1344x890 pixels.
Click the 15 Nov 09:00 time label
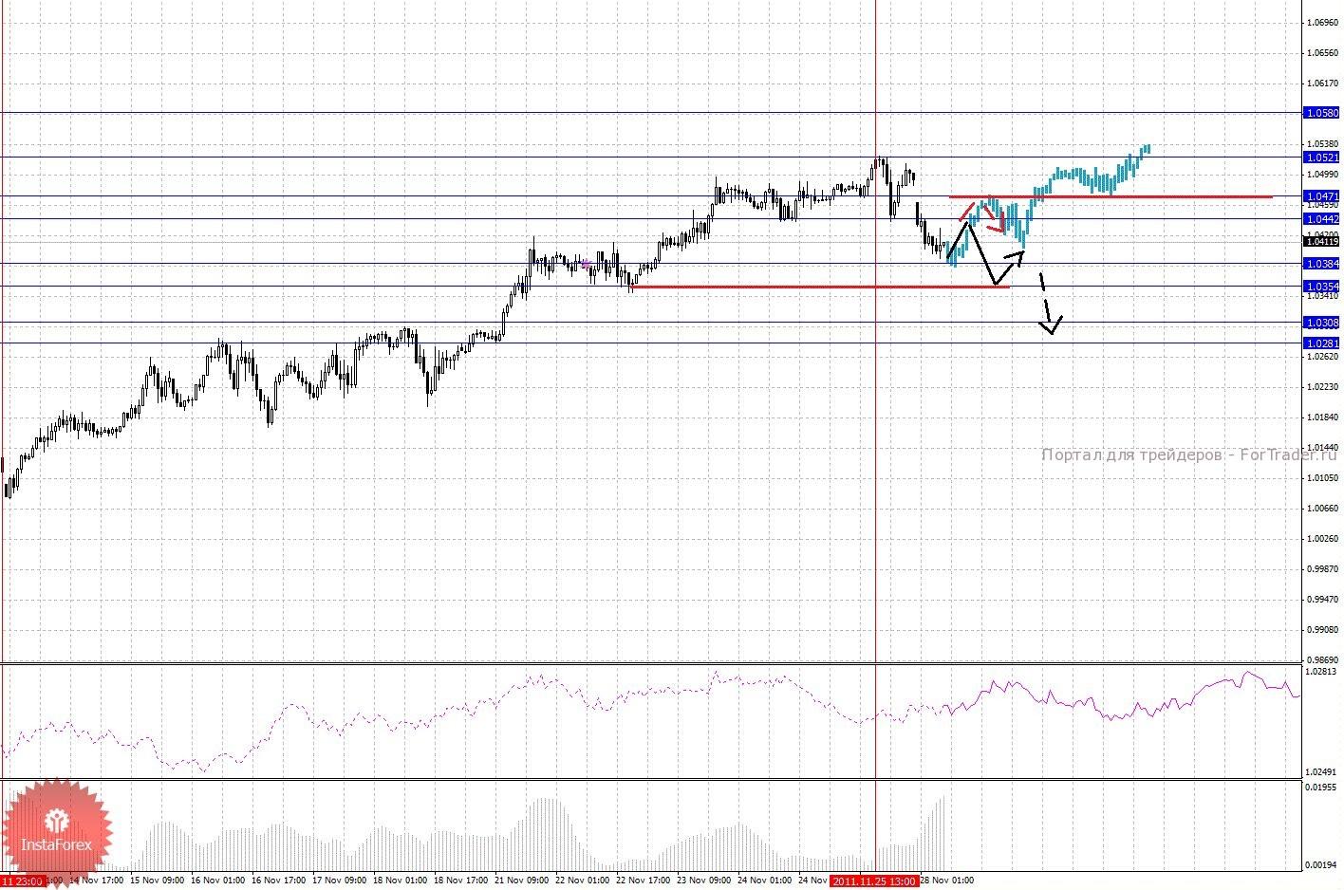click(159, 881)
